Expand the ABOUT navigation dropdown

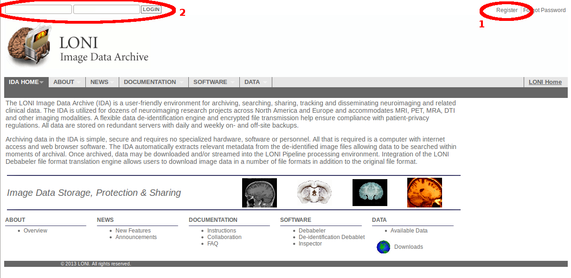click(78, 83)
